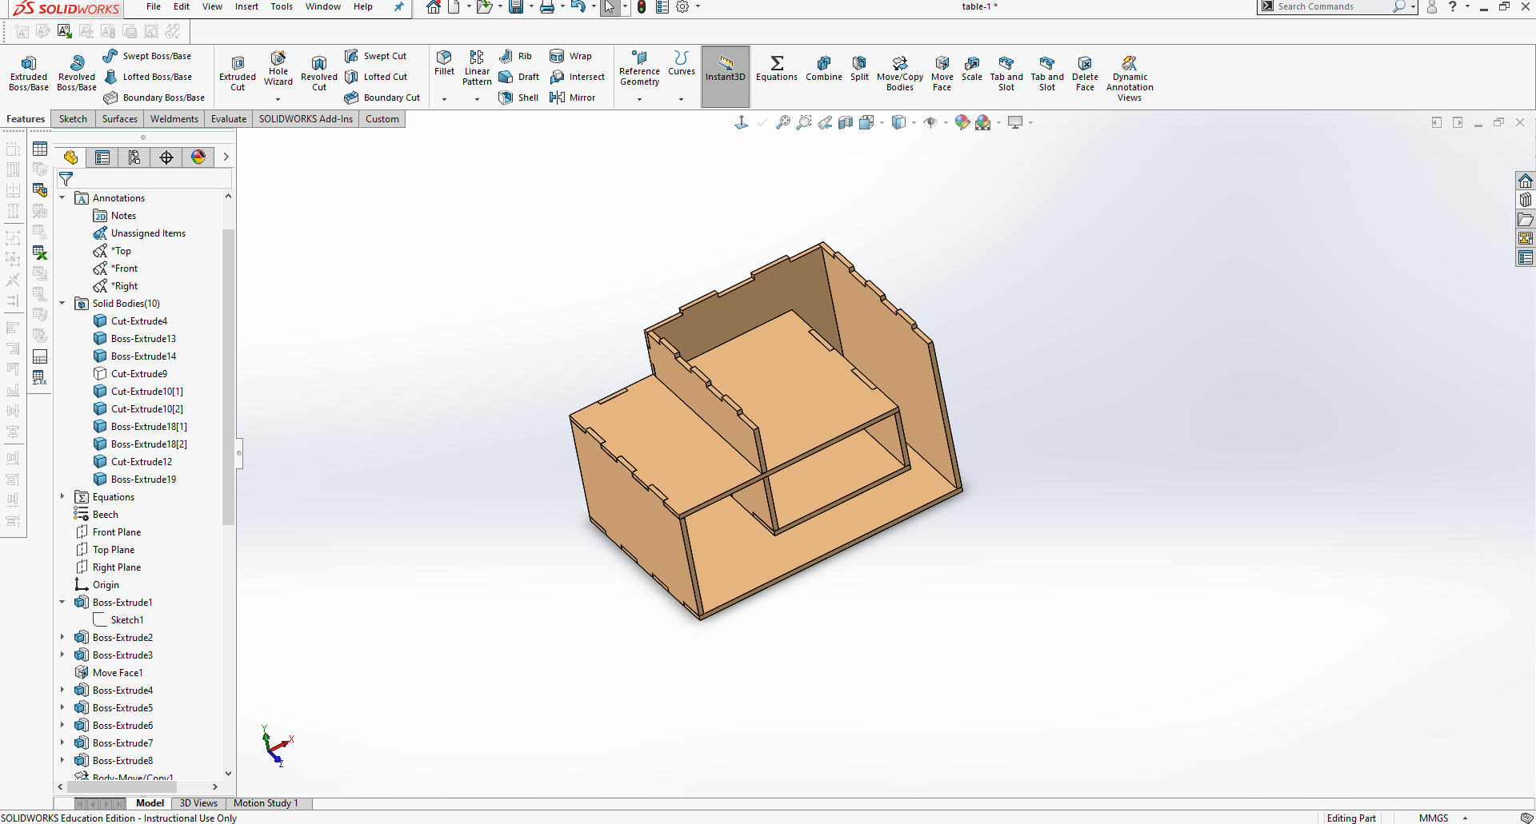Viewport: 1536px width, 824px height.
Task: Open the Curves dropdown arrow
Action: (x=682, y=99)
